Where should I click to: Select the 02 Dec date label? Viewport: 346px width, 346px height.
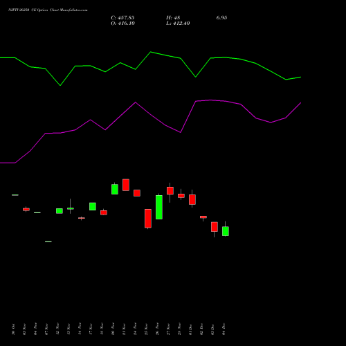201,329
